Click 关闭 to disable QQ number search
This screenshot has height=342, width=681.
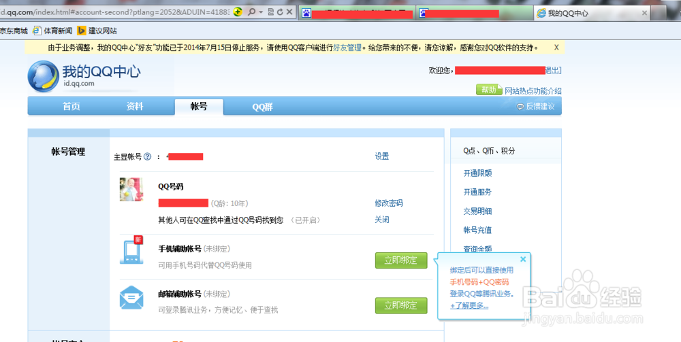(x=382, y=220)
